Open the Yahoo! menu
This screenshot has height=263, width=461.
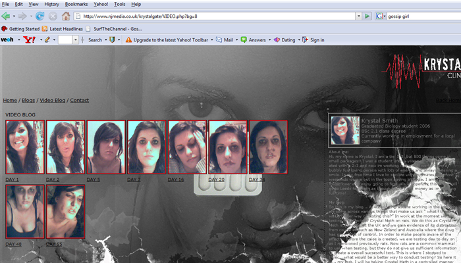tap(101, 4)
